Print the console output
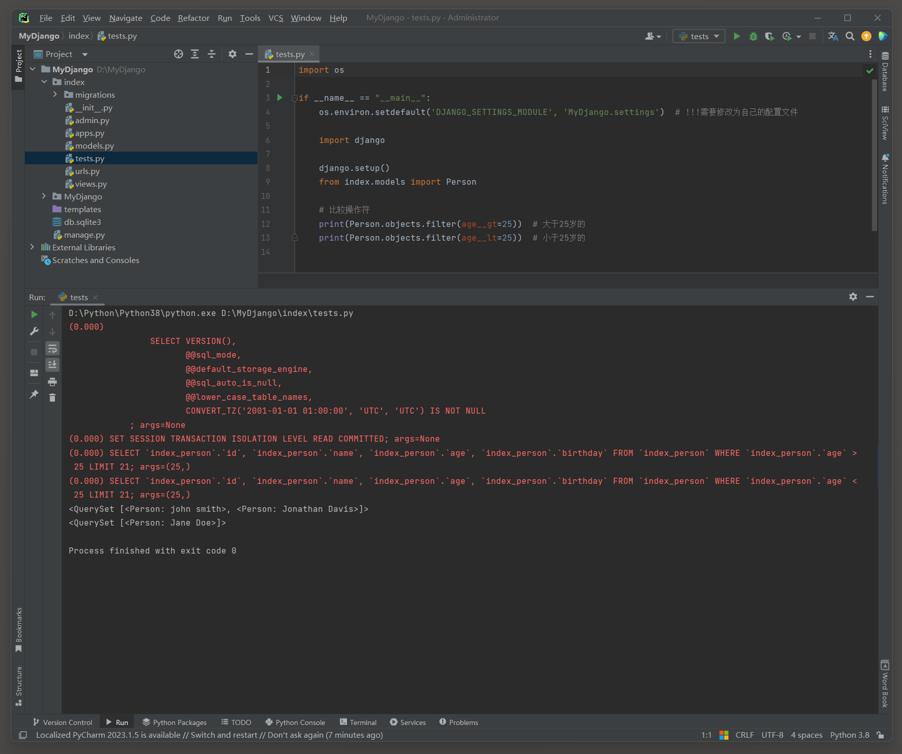 click(x=52, y=382)
